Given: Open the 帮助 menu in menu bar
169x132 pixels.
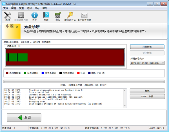Looking at the screenshot, I should coord(45,8).
